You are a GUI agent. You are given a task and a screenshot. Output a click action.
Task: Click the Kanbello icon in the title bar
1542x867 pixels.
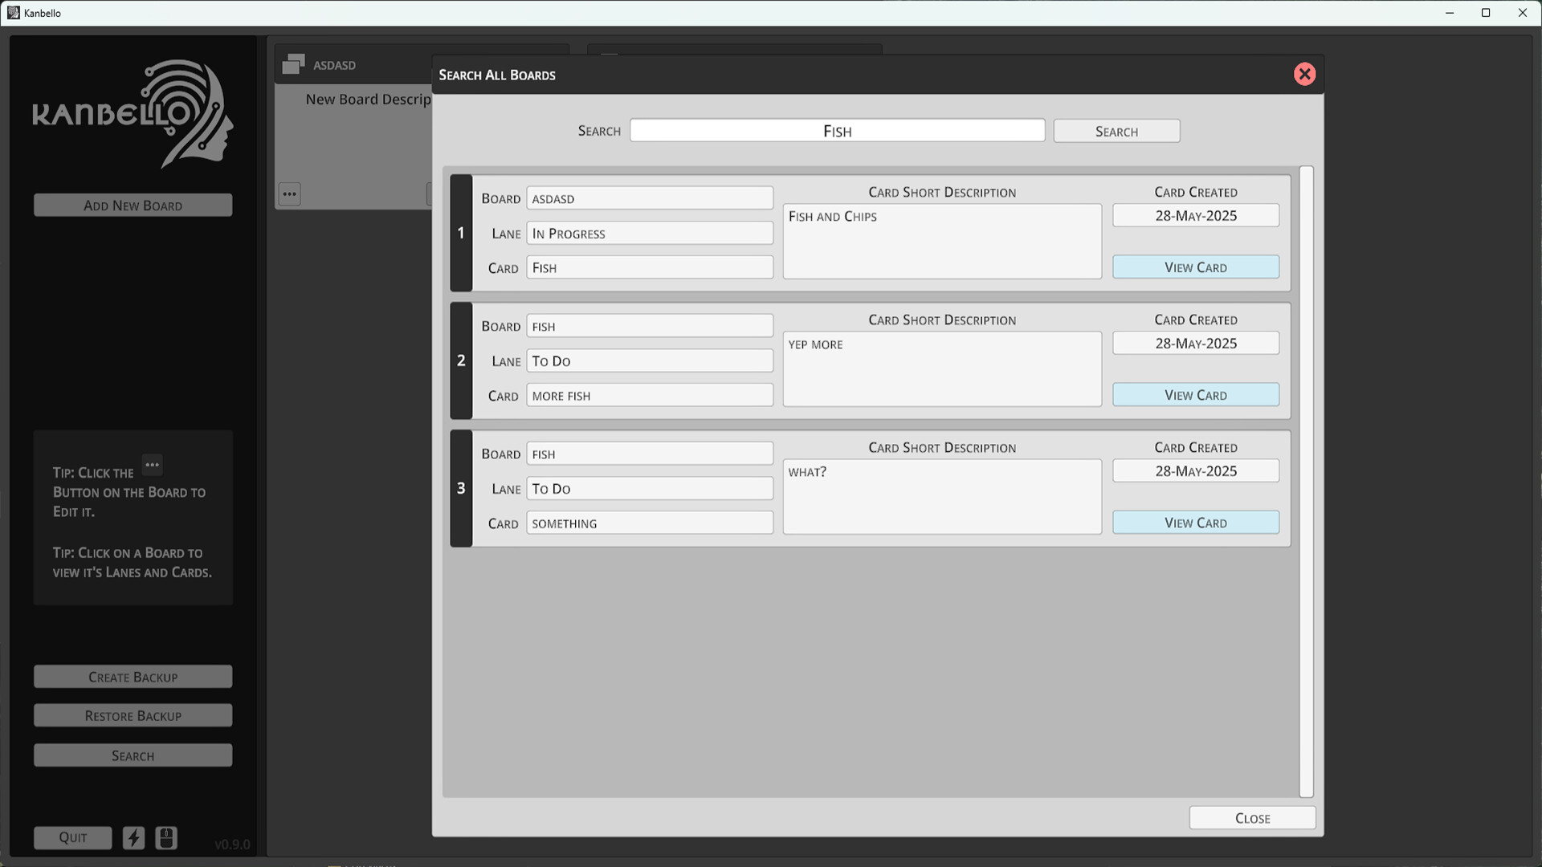coord(14,13)
